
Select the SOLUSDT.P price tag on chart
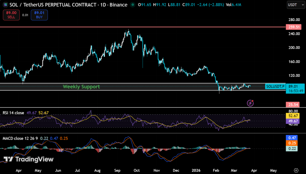click(x=275, y=86)
